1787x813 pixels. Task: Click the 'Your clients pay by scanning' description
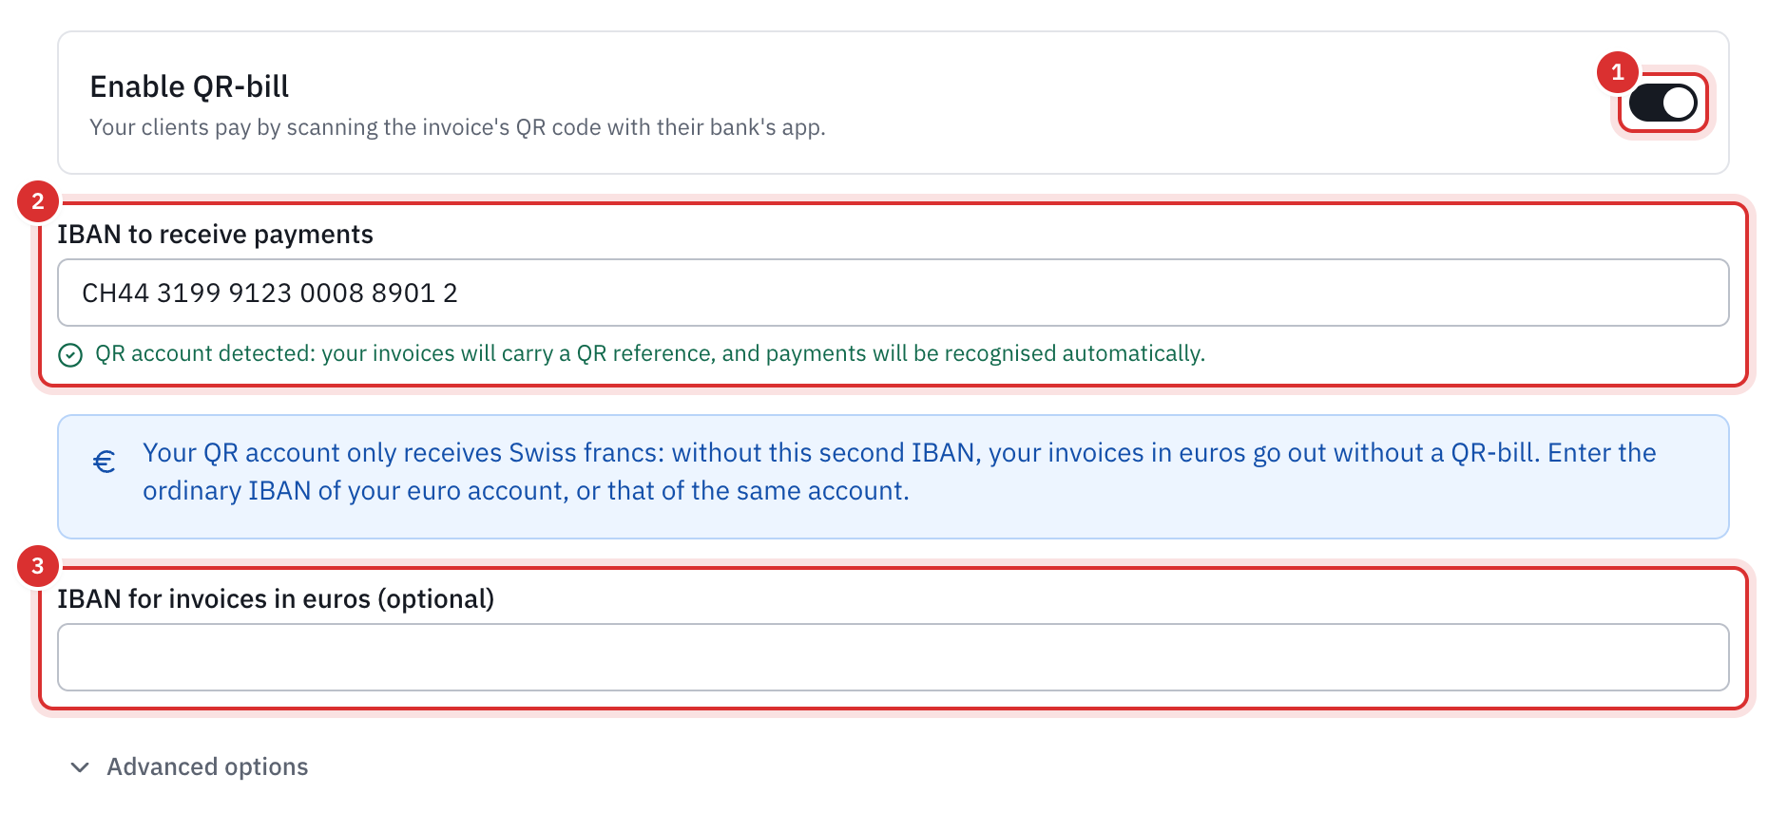tap(457, 127)
